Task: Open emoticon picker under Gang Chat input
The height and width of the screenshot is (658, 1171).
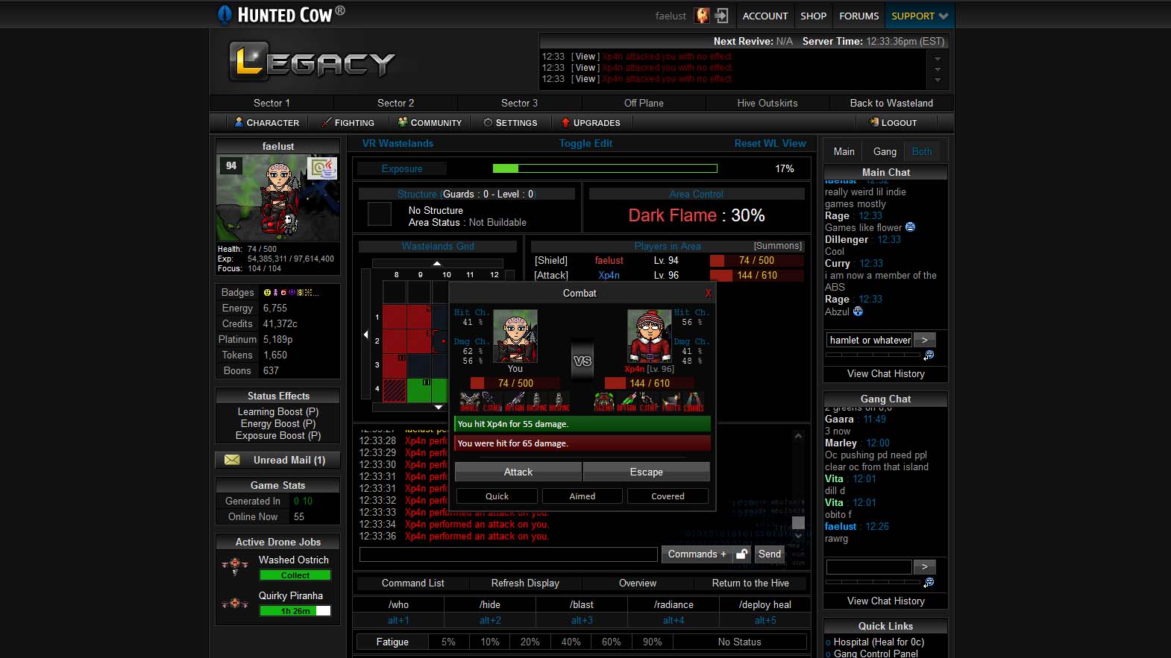Action: (929, 583)
